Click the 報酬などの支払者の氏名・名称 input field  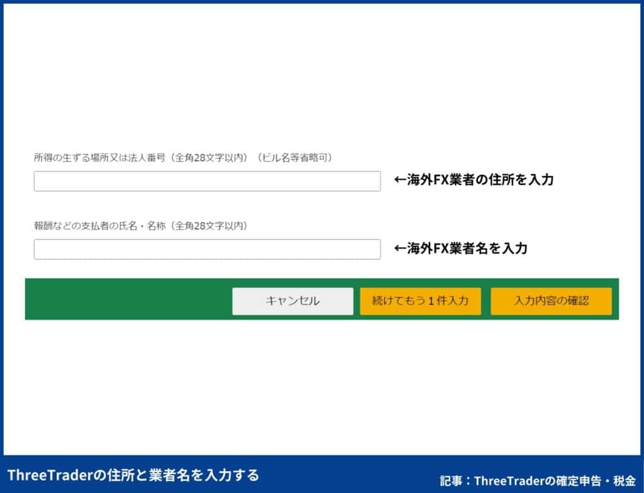click(208, 250)
